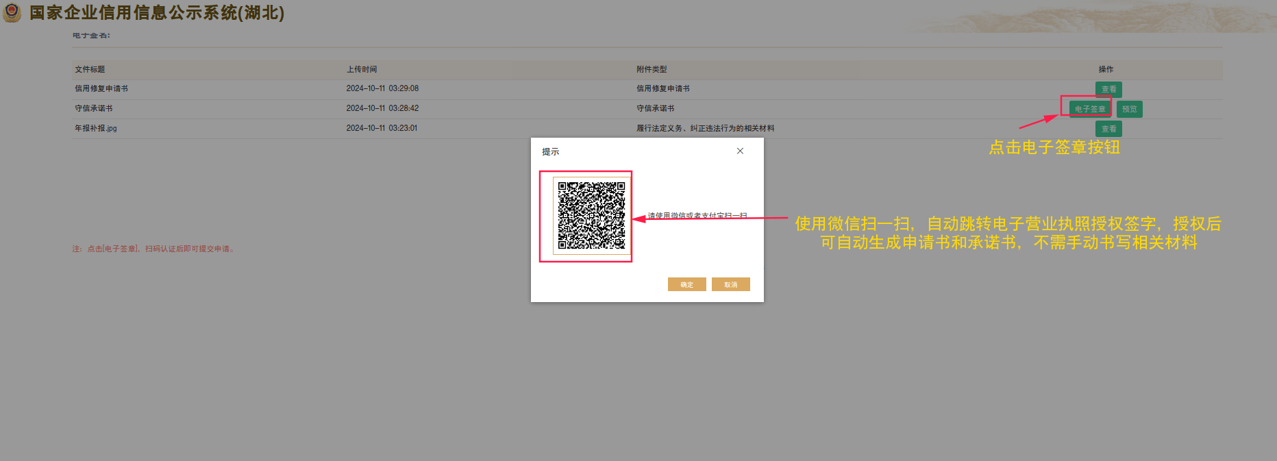
Task: Click the red note 注:点击[电子签章]
Action: (154, 249)
